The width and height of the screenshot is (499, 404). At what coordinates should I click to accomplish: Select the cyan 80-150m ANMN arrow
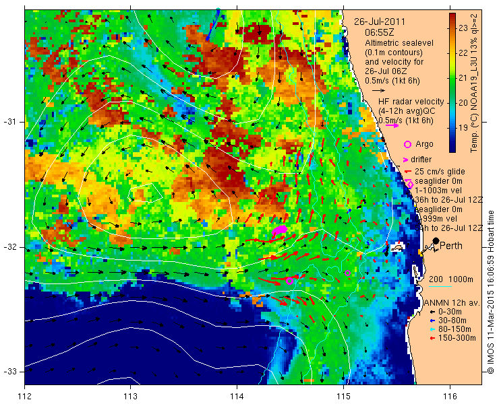tap(432, 329)
